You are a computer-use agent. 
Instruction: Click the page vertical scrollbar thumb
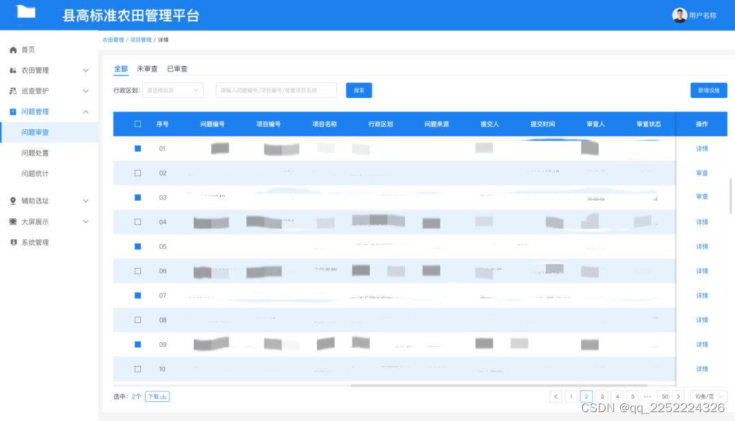tap(730, 196)
